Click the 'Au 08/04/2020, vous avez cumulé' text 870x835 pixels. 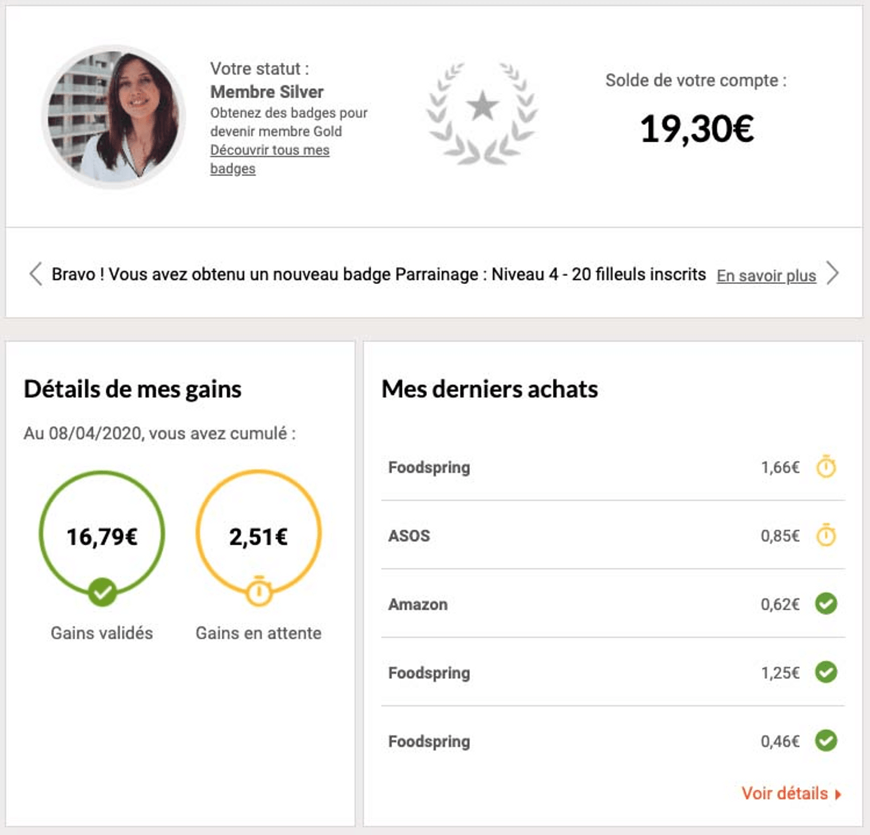(x=160, y=433)
